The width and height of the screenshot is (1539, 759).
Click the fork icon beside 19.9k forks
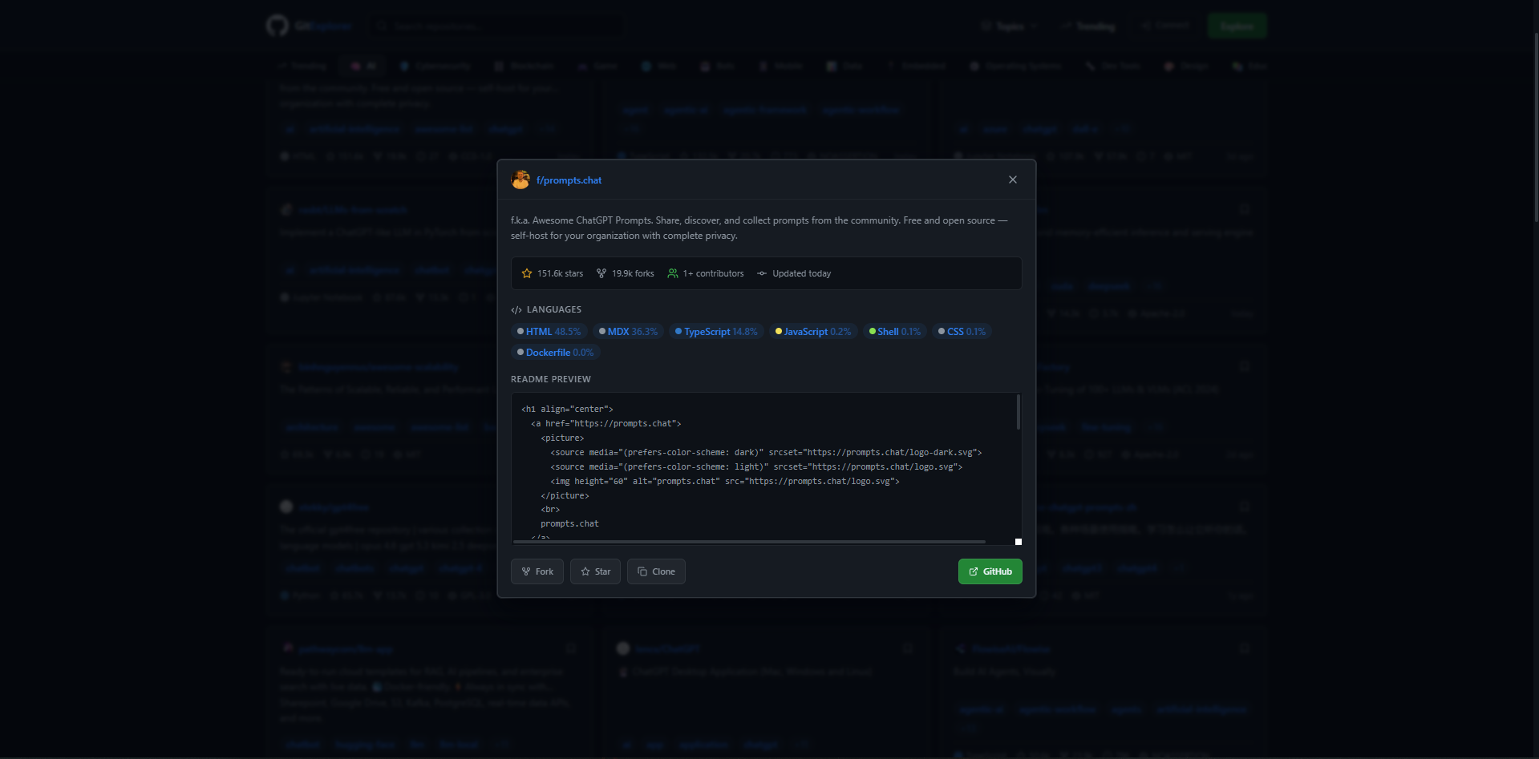pos(601,273)
